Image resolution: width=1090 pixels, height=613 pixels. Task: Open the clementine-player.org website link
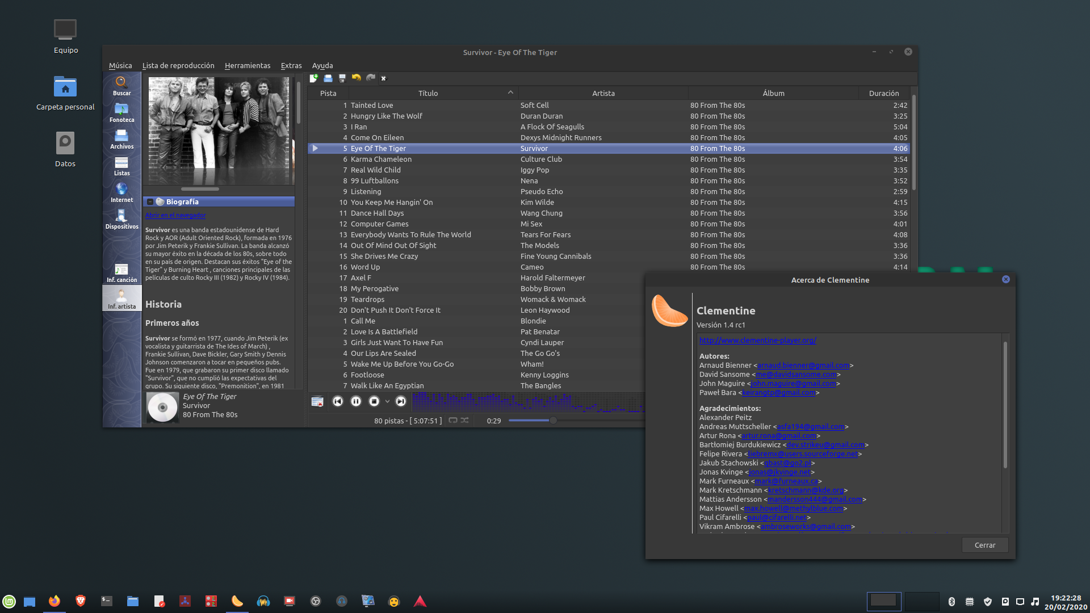(x=757, y=341)
